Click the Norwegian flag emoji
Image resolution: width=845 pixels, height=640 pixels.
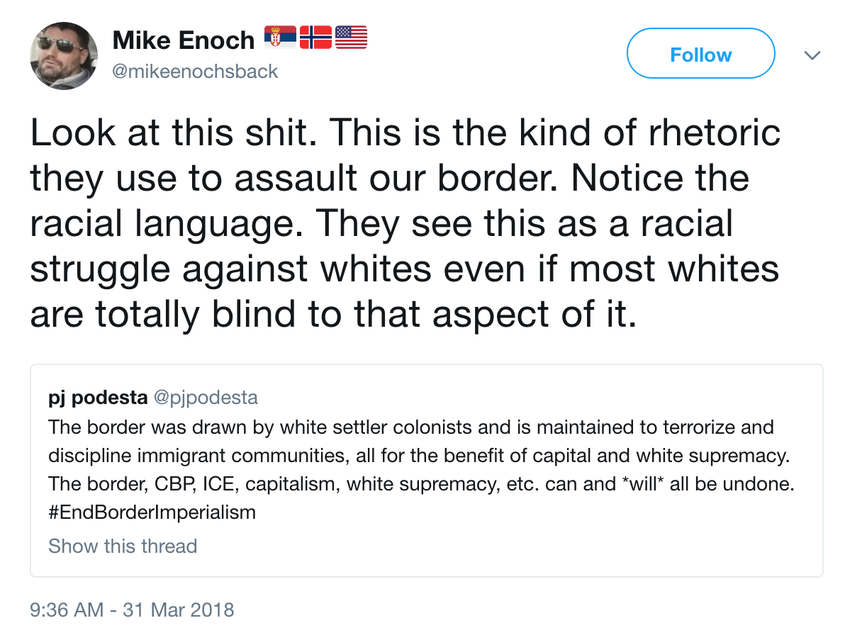pyautogui.click(x=315, y=38)
